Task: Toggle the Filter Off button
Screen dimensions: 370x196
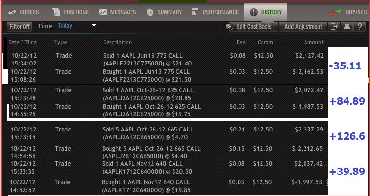Action: point(20,27)
